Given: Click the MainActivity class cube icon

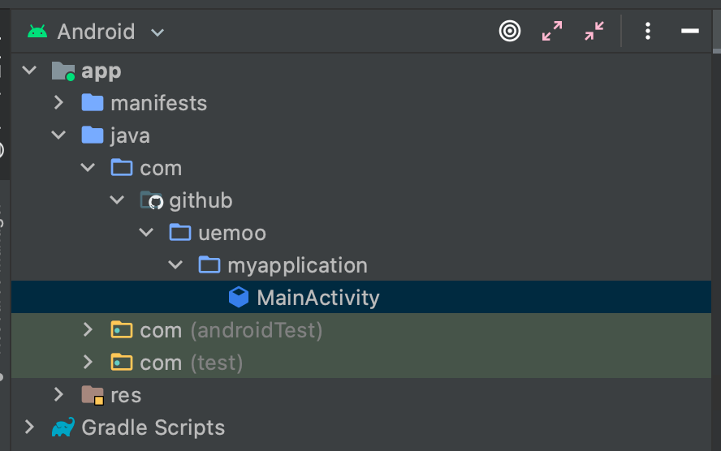Looking at the screenshot, I should pyautogui.click(x=239, y=297).
